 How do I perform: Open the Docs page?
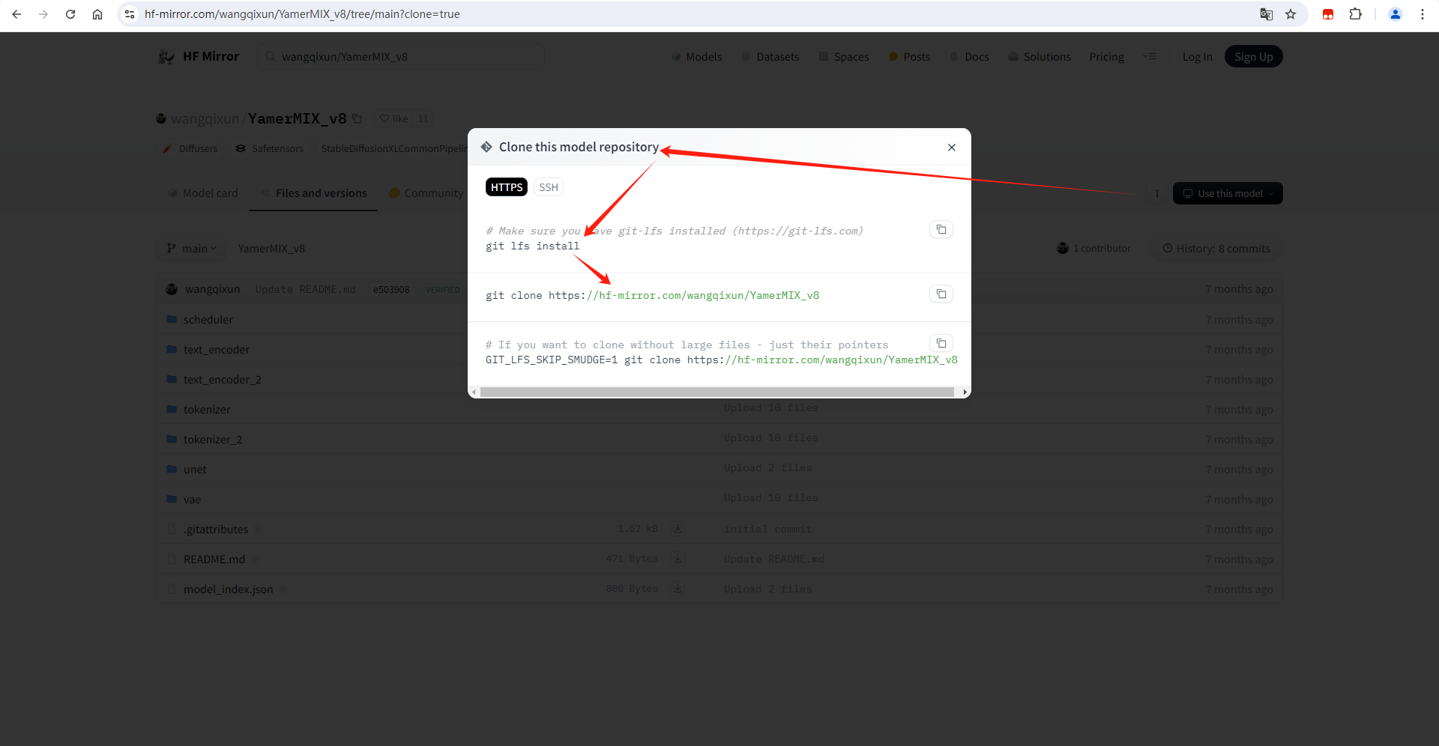pyautogui.click(x=969, y=57)
